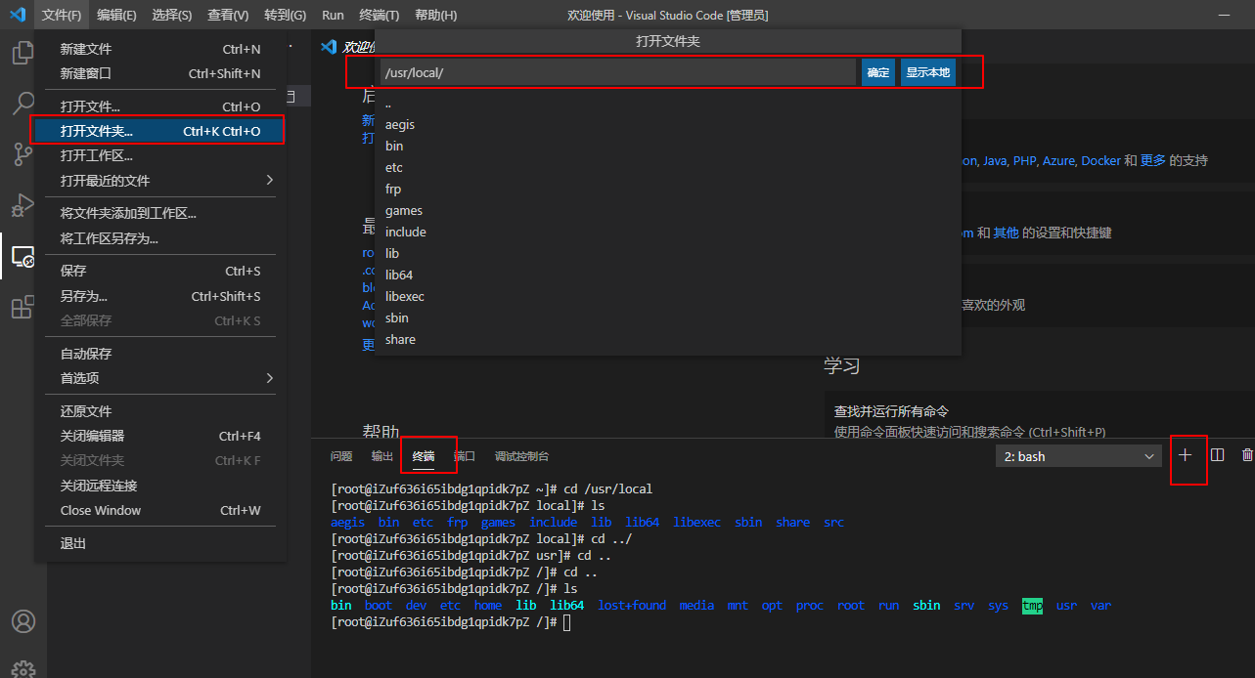This screenshot has width=1255, height=678.
Task: Click the 显示本地 button
Action: click(x=927, y=72)
